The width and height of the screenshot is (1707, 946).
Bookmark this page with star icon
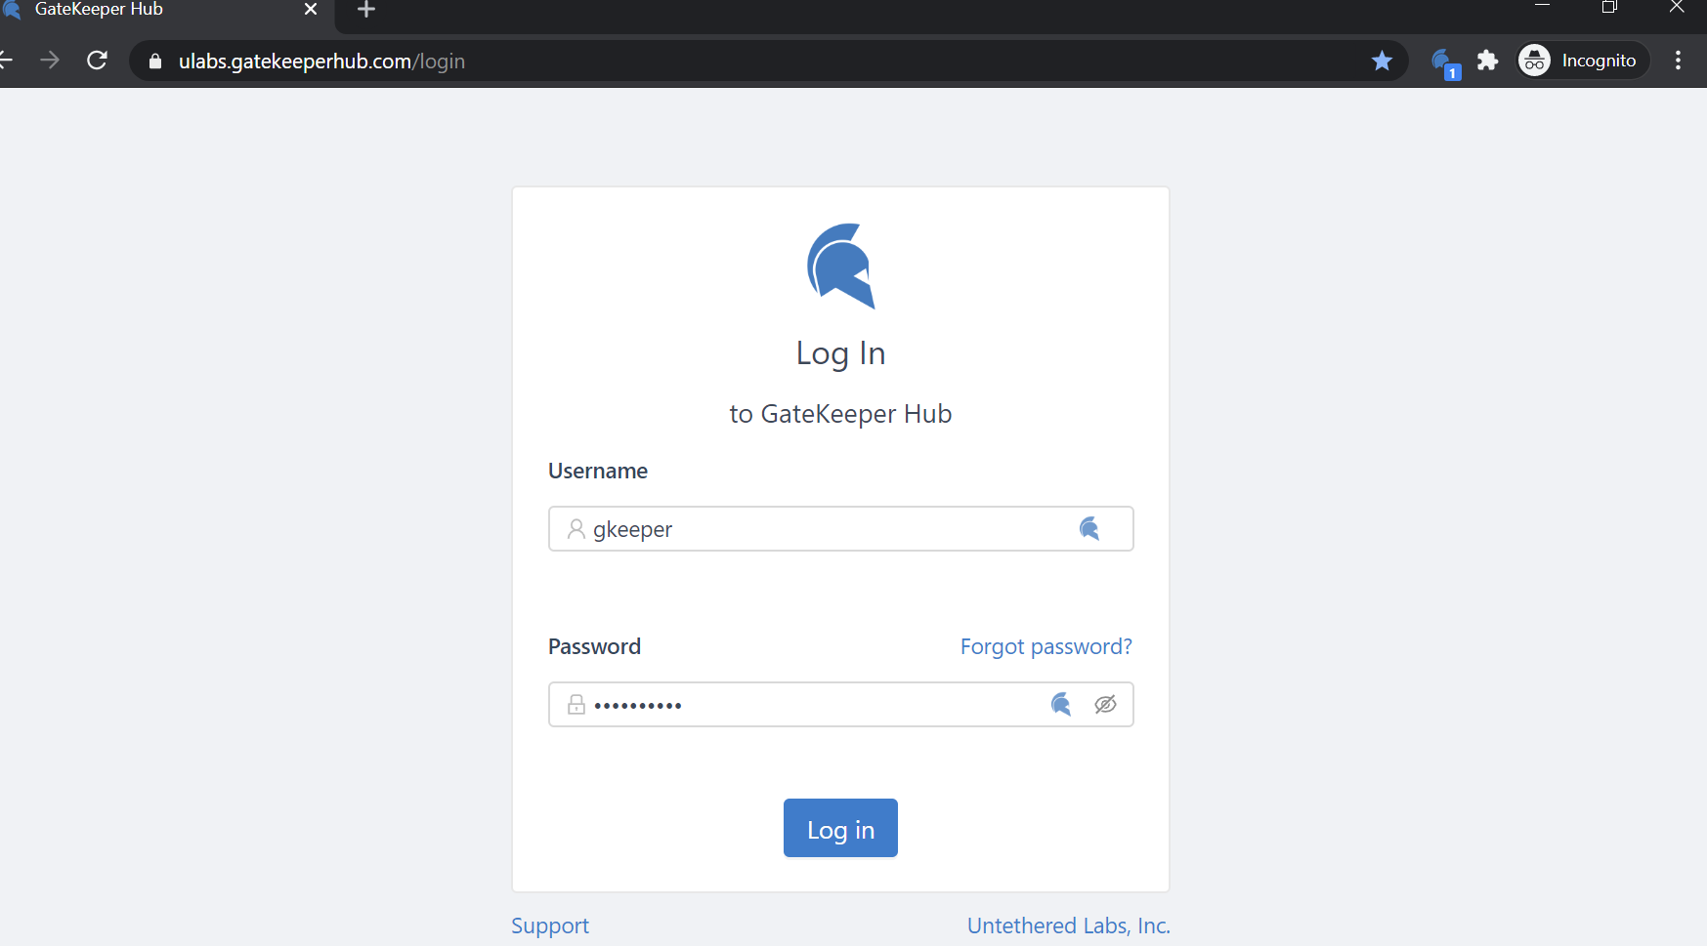click(x=1382, y=61)
